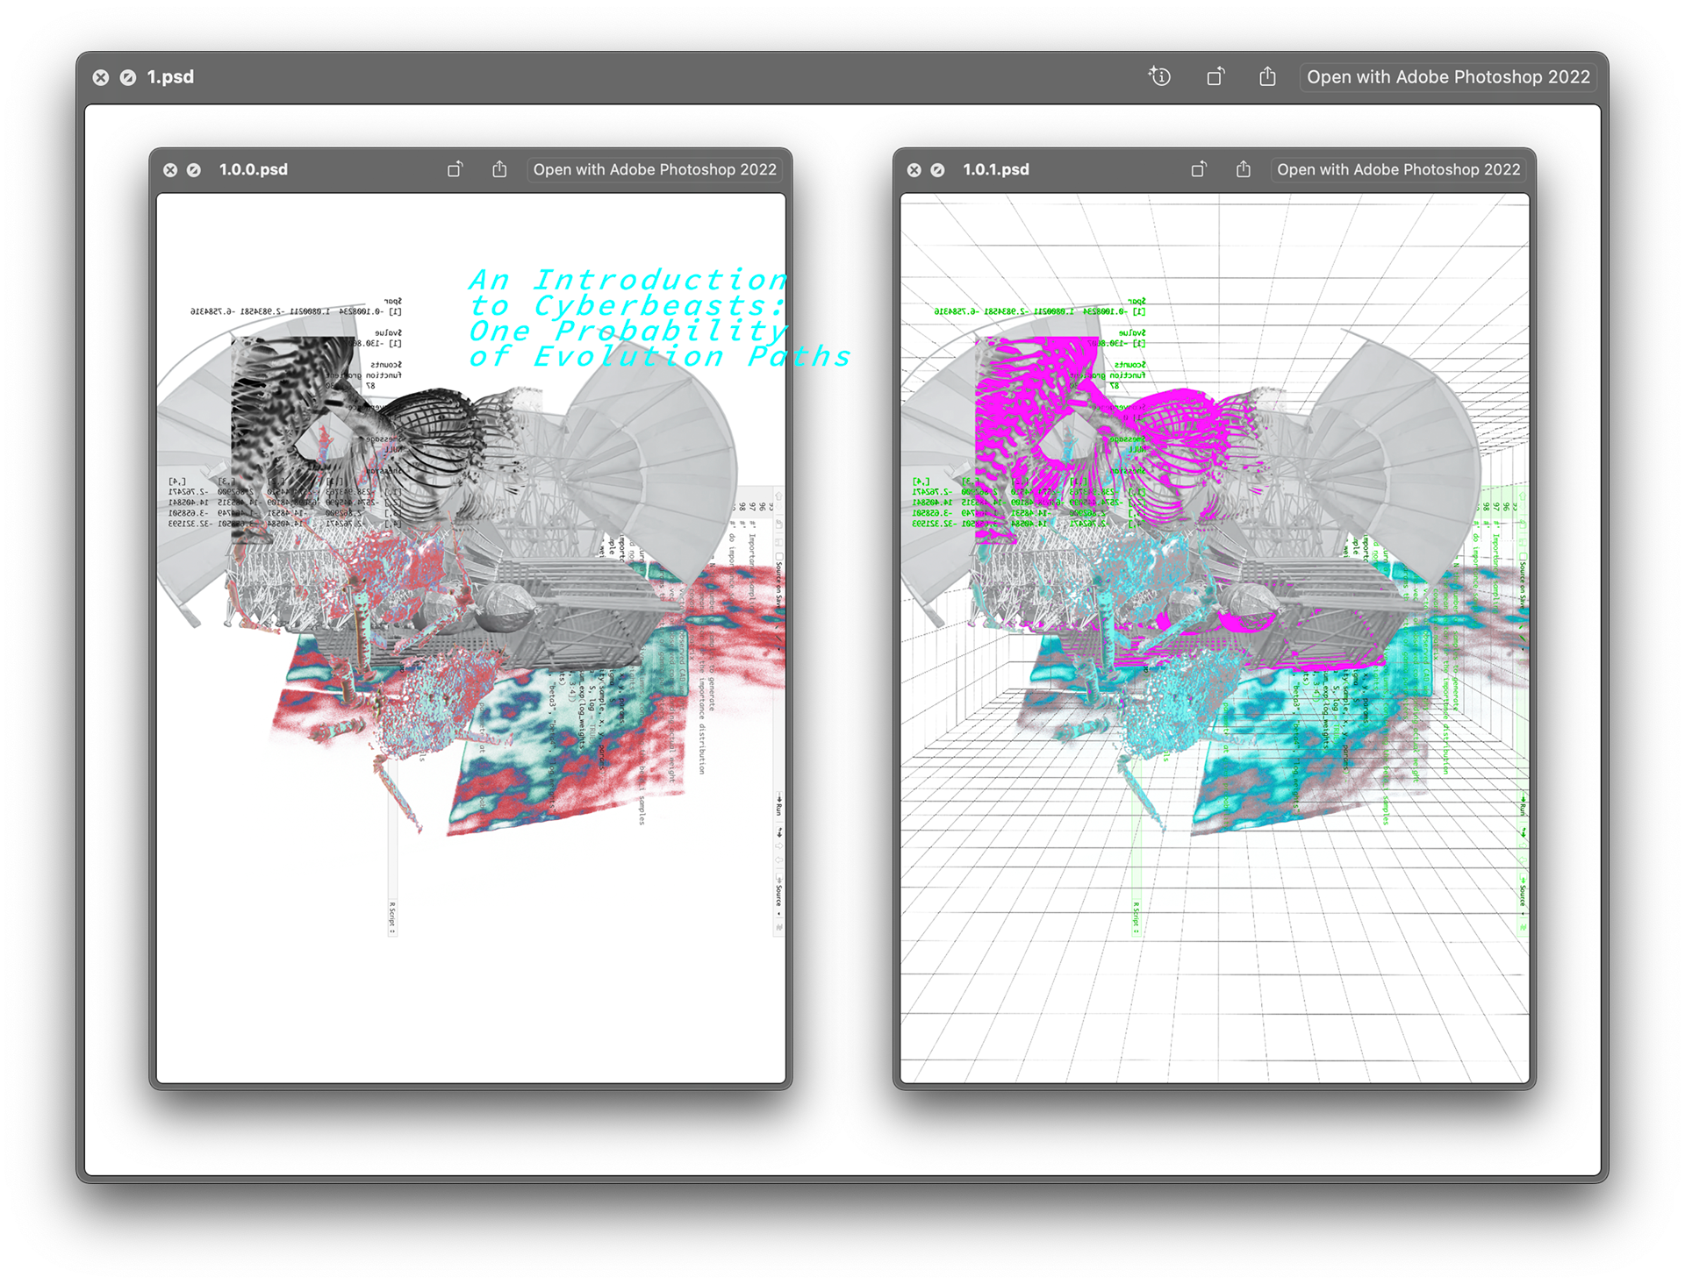
Task: Click the share icon in 1.0.0.psd window
Action: [499, 169]
